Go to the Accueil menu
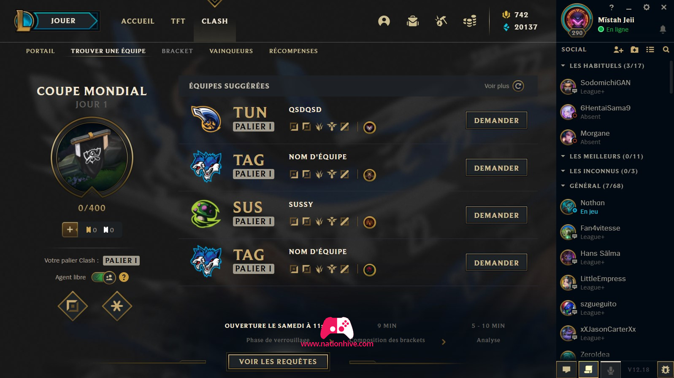The image size is (674, 378). [x=138, y=21]
